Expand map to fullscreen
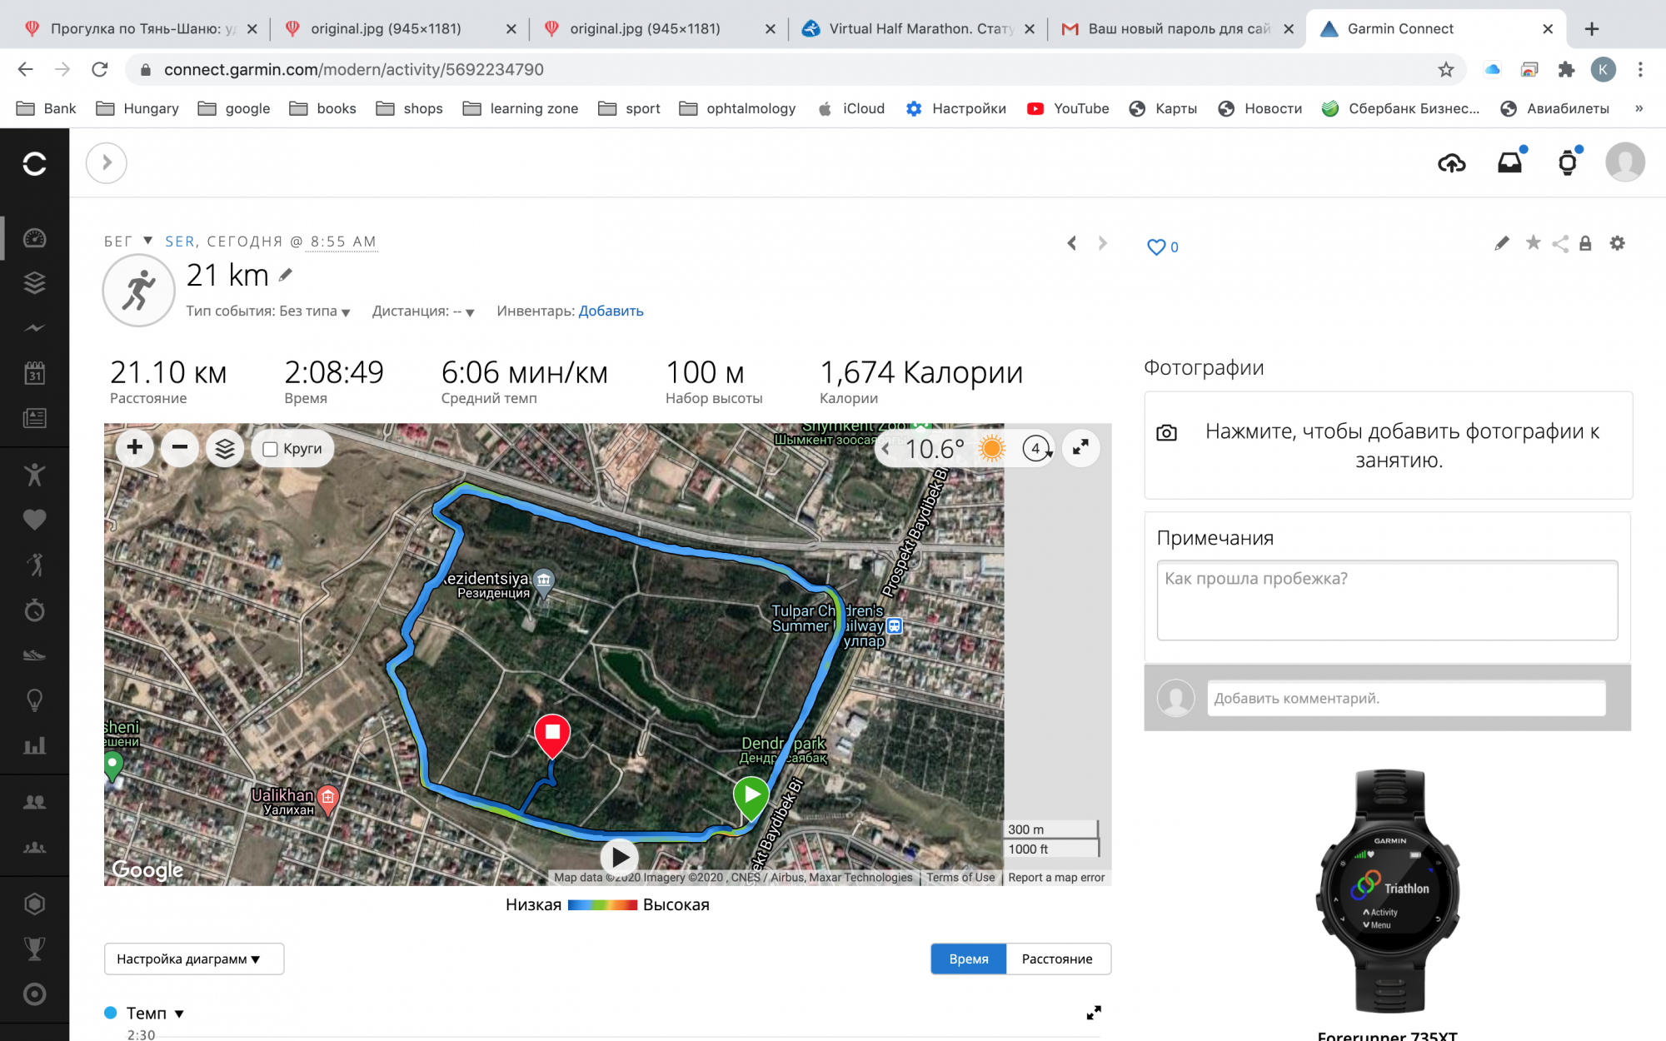Image resolution: width=1666 pixels, height=1041 pixels. tap(1080, 448)
